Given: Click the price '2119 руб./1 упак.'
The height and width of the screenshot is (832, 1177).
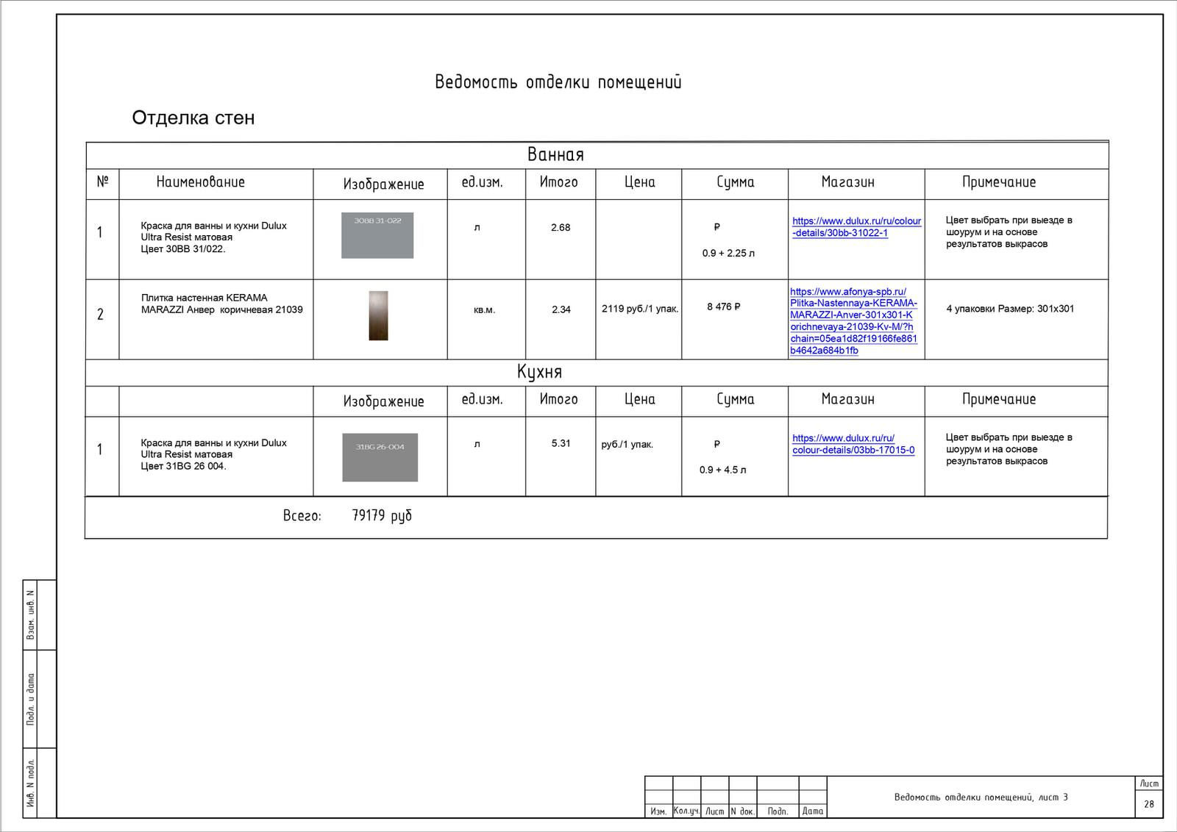Looking at the screenshot, I should click(x=640, y=309).
